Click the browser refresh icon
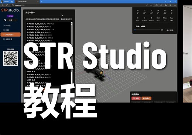The width and height of the screenshot is (192, 135). pos(7,5)
